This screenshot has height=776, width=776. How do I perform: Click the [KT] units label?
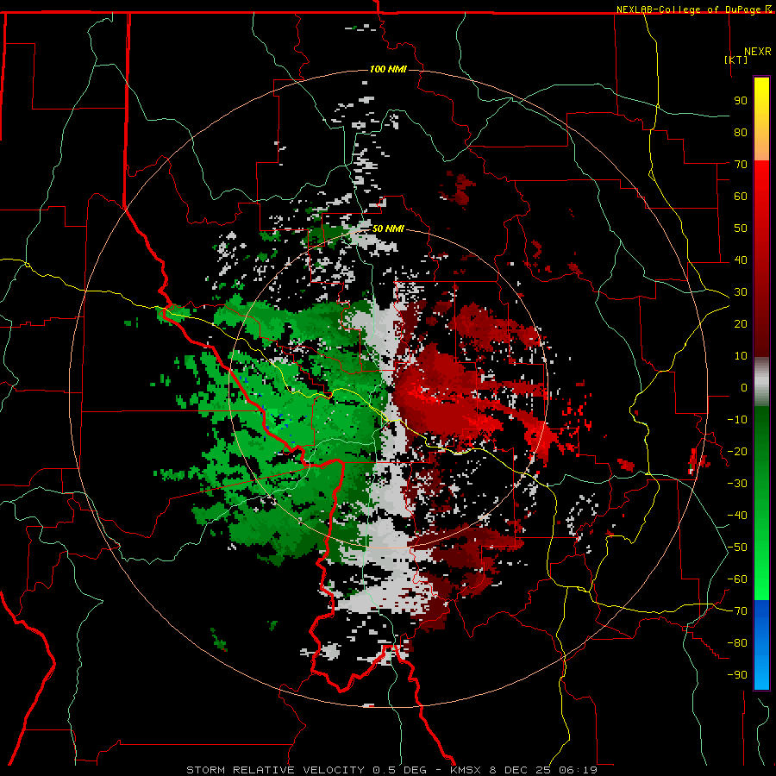[x=736, y=59]
